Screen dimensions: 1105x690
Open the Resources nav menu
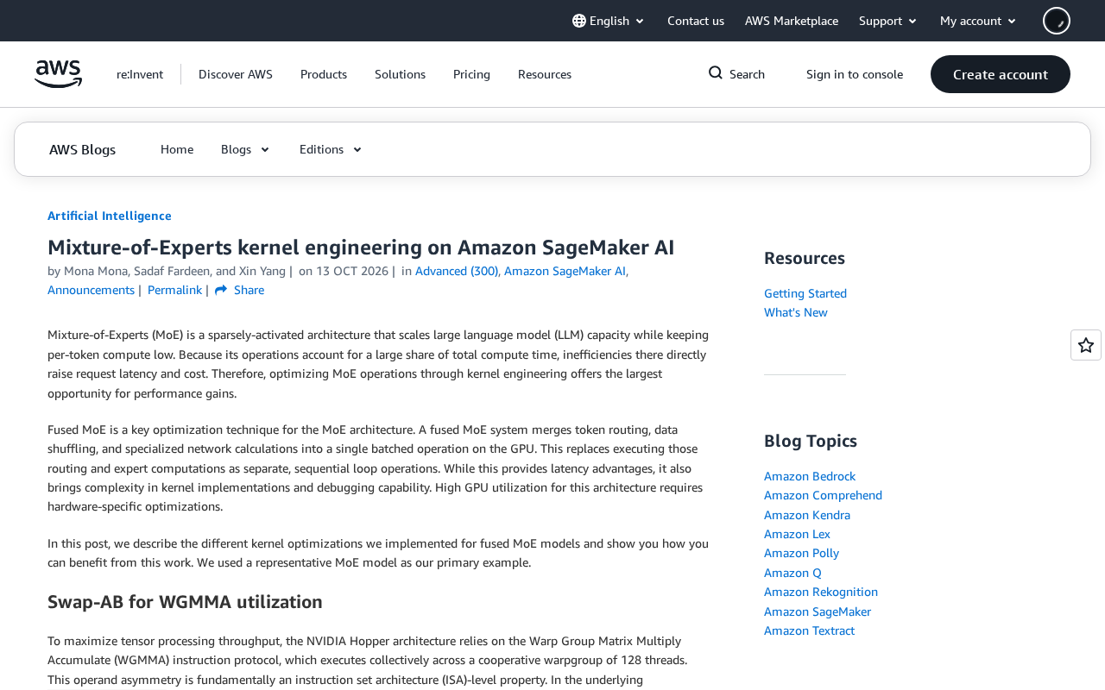click(x=545, y=74)
